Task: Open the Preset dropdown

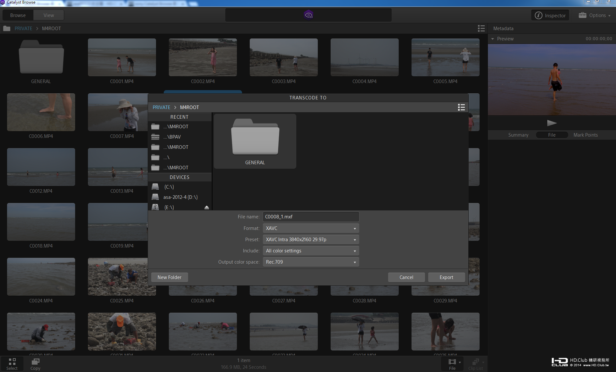Action: pyautogui.click(x=311, y=240)
